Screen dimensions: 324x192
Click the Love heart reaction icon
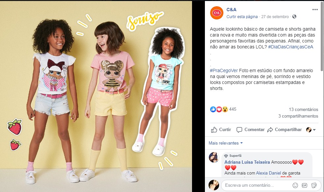pos(219,109)
